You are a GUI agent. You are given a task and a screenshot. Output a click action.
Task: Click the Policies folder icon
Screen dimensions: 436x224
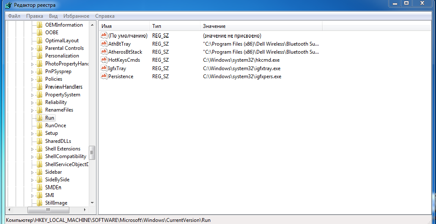point(39,79)
